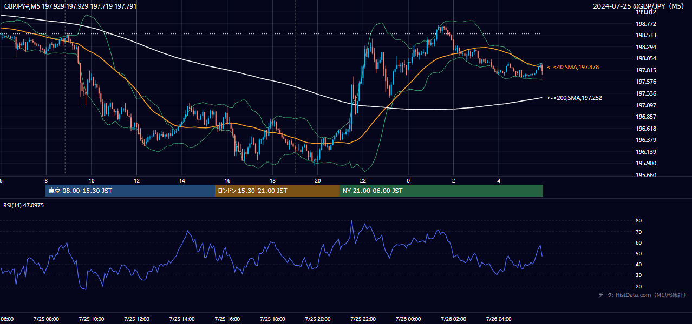Click the 7/25 08:00 bottom axis label
The height and width of the screenshot is (324, 692).
coord(47,319)
